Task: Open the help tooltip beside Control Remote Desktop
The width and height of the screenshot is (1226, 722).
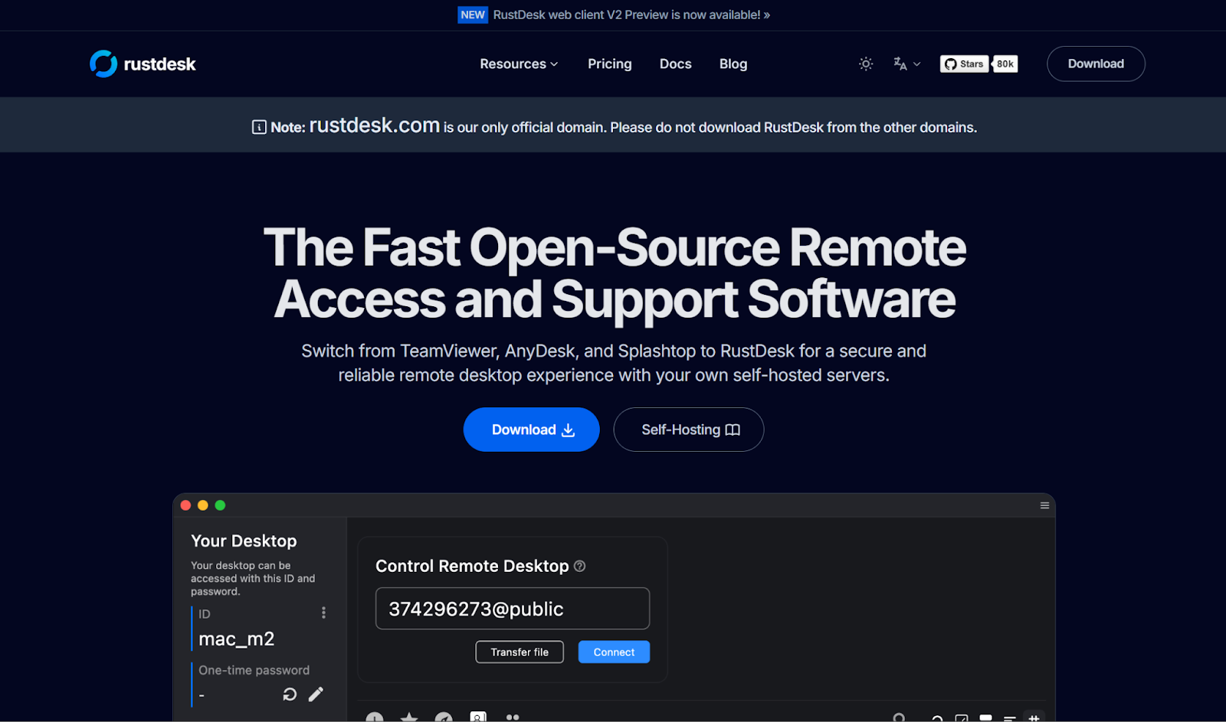Action: pyautogui.click(x=579, y=566)
